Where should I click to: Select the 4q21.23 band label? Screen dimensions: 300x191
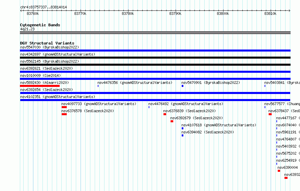27,29
